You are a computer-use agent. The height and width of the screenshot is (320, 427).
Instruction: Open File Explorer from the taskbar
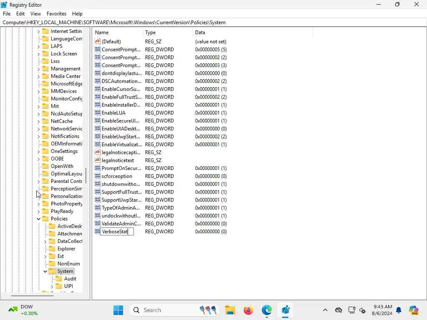click(230, 310)
